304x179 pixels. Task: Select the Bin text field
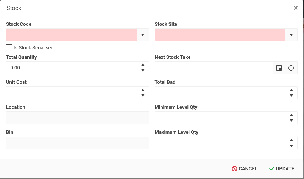(x=77, y=143)
